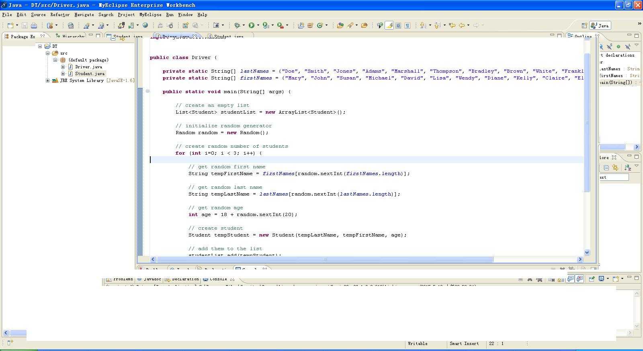The height and width of the screenshot is (351, 643).
Task: Open the Run button dropdown arrow
Action: 258,25
